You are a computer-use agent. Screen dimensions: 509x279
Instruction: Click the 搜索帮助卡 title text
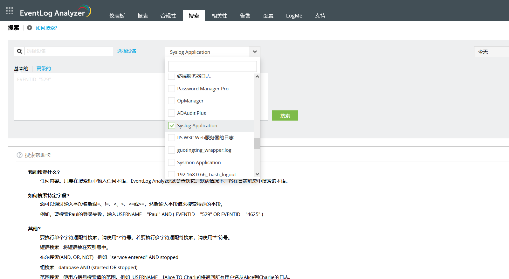click(38, 155)
